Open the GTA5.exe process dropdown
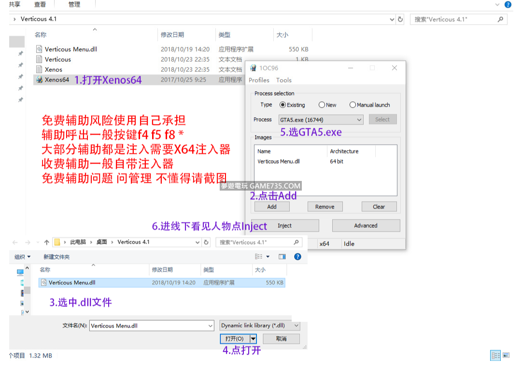The image size is (522, 372). point(321,120)
